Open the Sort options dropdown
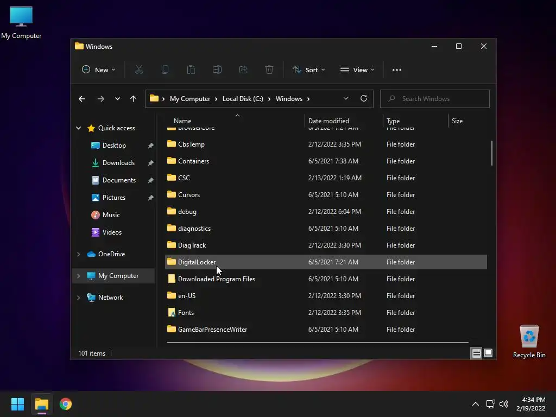 [x=308, y=70]
